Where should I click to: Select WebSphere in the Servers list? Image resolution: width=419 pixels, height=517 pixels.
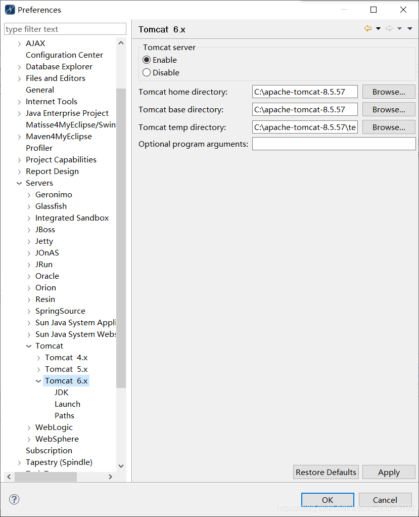pyautogui.click(x=57, y=439)
